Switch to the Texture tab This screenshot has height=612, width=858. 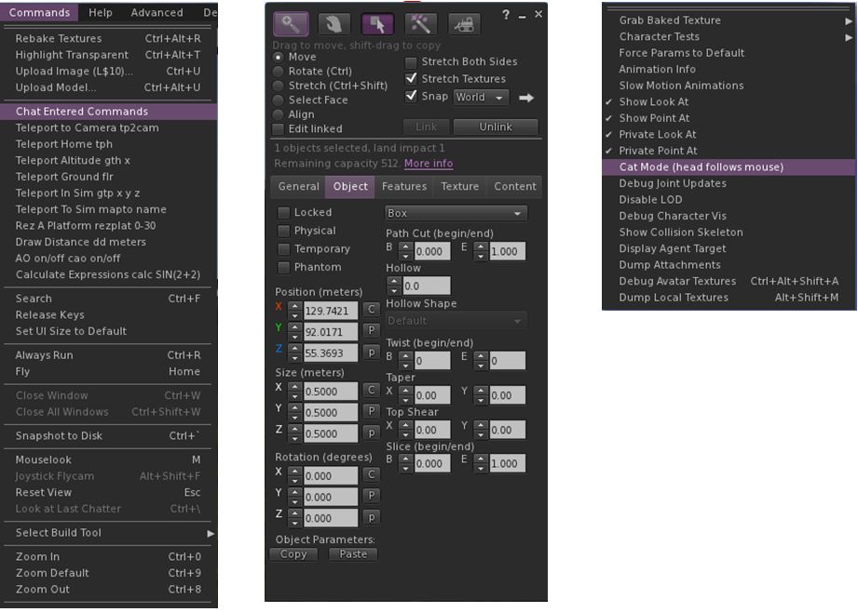(459, 187)
